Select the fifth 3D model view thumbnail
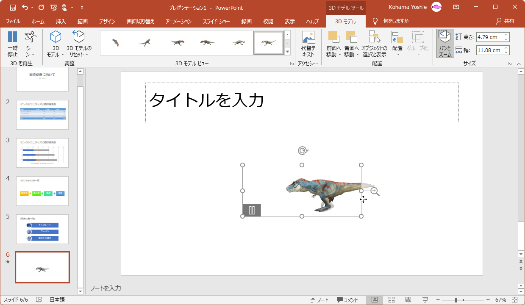Screen dimensions: 525x305 tap(238, 43)
